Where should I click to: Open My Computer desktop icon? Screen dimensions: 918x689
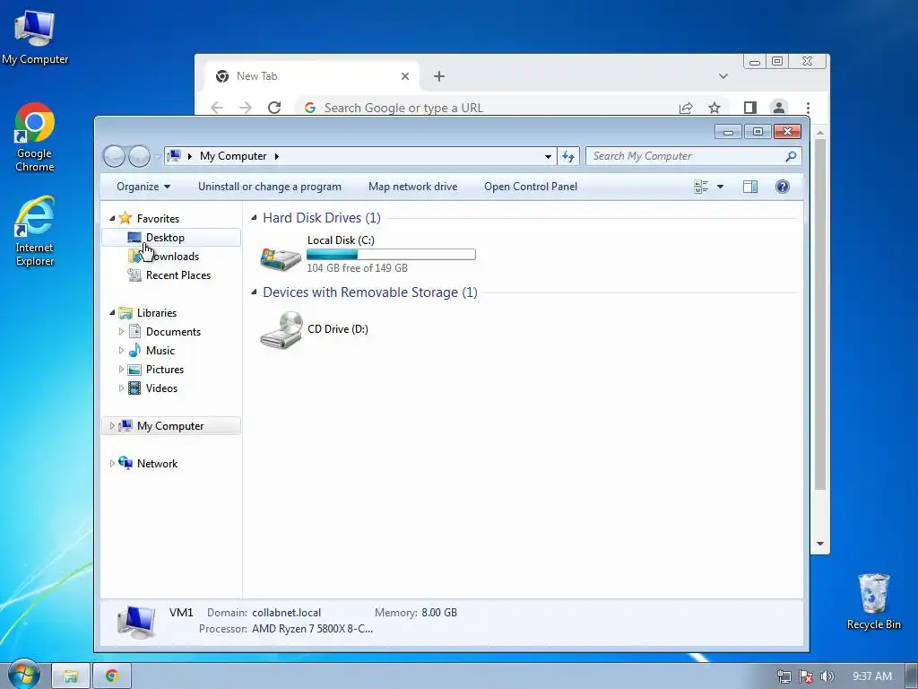(x=35, y=38)
